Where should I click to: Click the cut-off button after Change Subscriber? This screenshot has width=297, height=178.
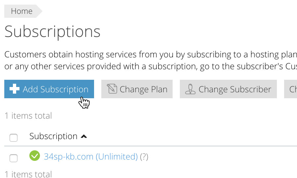click(x=290, y=89)
